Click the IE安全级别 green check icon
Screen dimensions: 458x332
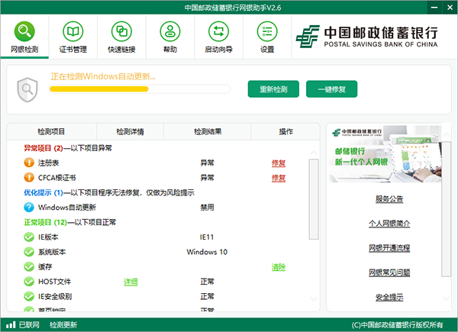[x=29, y=296]
